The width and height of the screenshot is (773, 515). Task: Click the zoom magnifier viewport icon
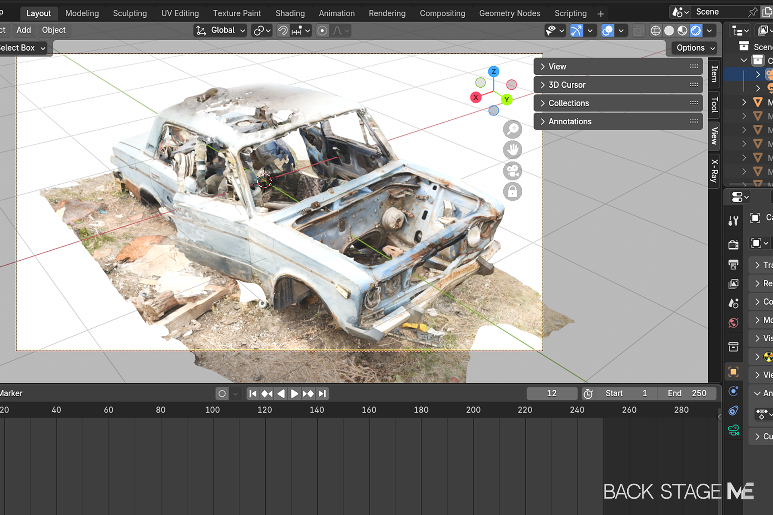(x=512, y=129)
